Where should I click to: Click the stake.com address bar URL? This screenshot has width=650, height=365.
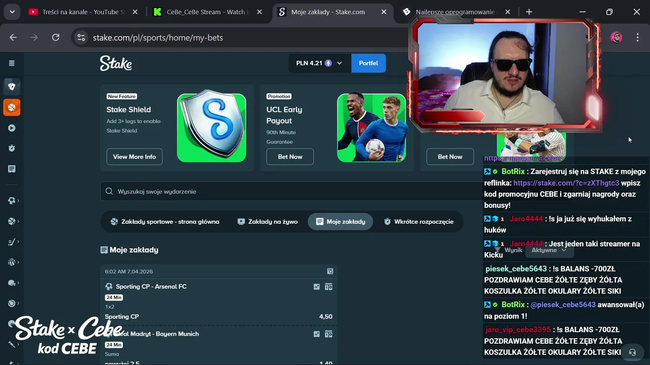click(x=158, y=38)
